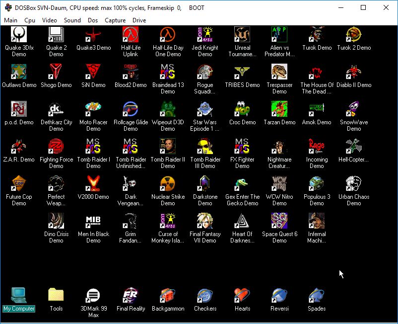
Task: Select the 3DMark 99 Max shortcut
Action: pos(93,296)
